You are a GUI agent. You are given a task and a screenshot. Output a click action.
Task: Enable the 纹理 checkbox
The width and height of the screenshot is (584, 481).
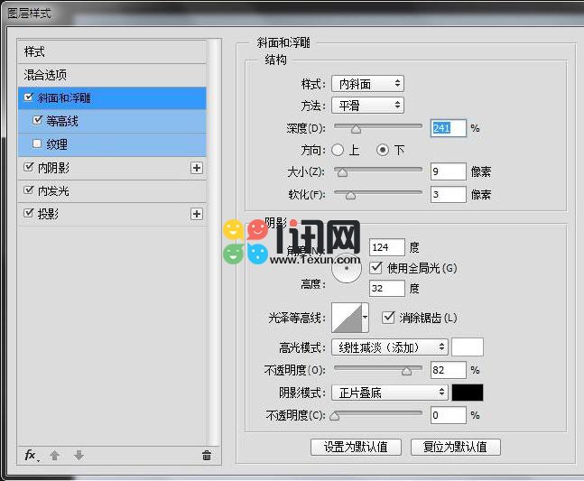click(x=37, y=143)
